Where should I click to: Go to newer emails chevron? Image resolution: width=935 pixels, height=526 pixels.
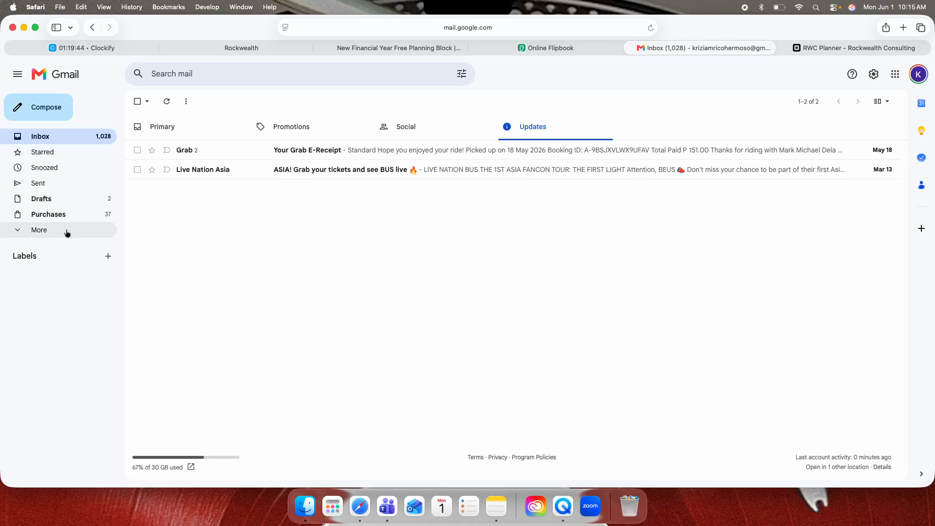pyautogui.click(x=839, y=101)
